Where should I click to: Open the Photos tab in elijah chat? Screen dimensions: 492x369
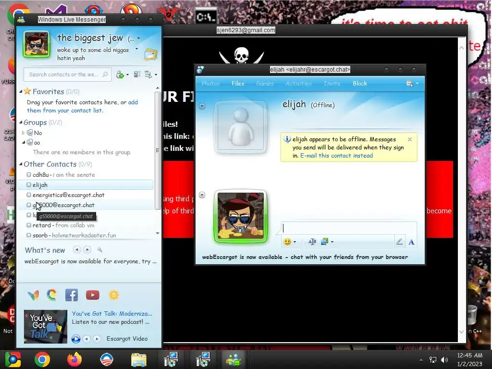pos(210,84)
